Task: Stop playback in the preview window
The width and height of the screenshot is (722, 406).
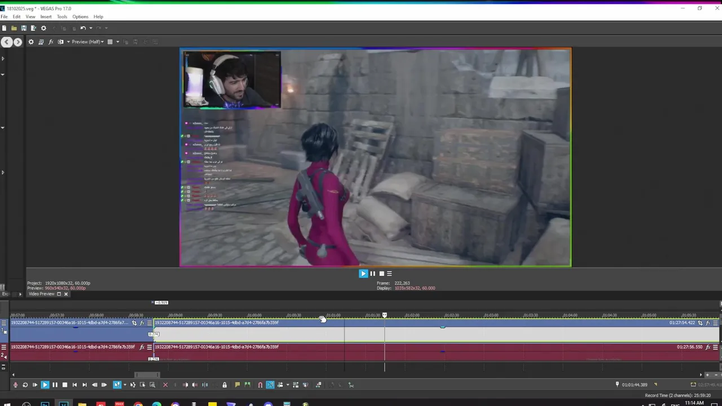Action: (381, 273)
